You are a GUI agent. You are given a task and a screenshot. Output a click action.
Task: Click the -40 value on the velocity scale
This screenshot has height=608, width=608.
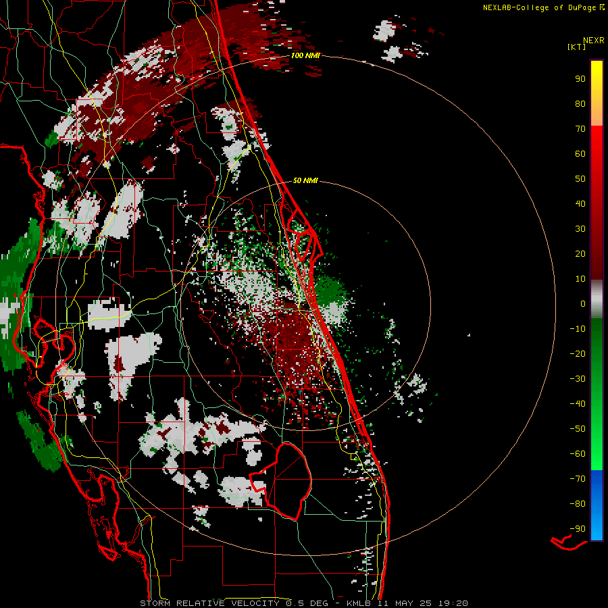pos(578,404)
